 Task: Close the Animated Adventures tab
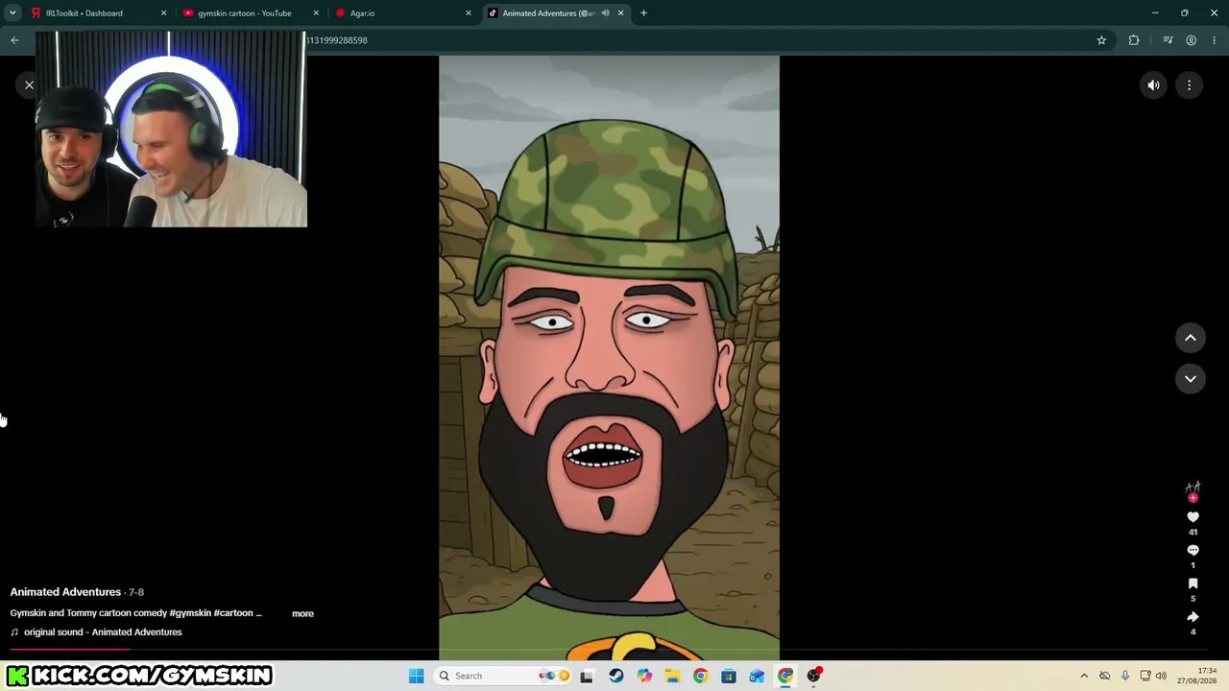click(620, 13)
